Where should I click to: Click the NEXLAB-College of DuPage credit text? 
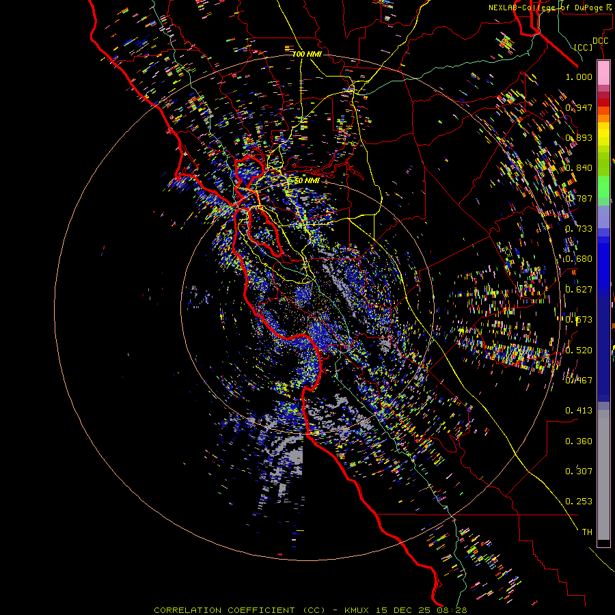click(x=551, y=8)
